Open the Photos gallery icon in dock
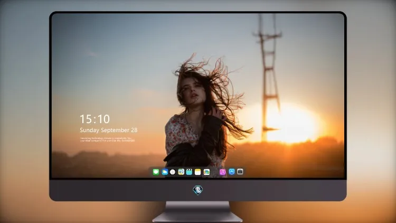Screen dimensions: 396x223 point(206,172)
